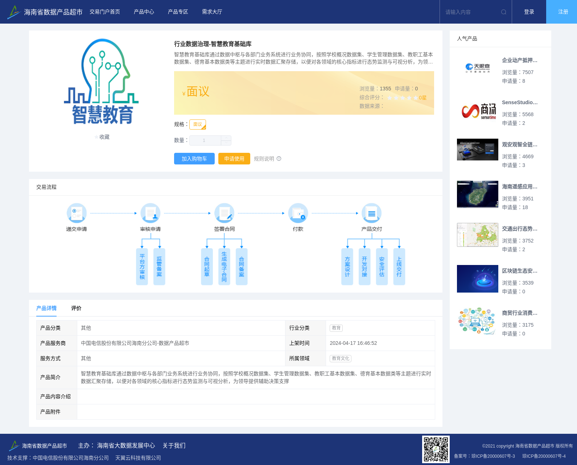Click the info icon beside 规则说明
This screenshot has width=577, height=465.
coord(279,159)
